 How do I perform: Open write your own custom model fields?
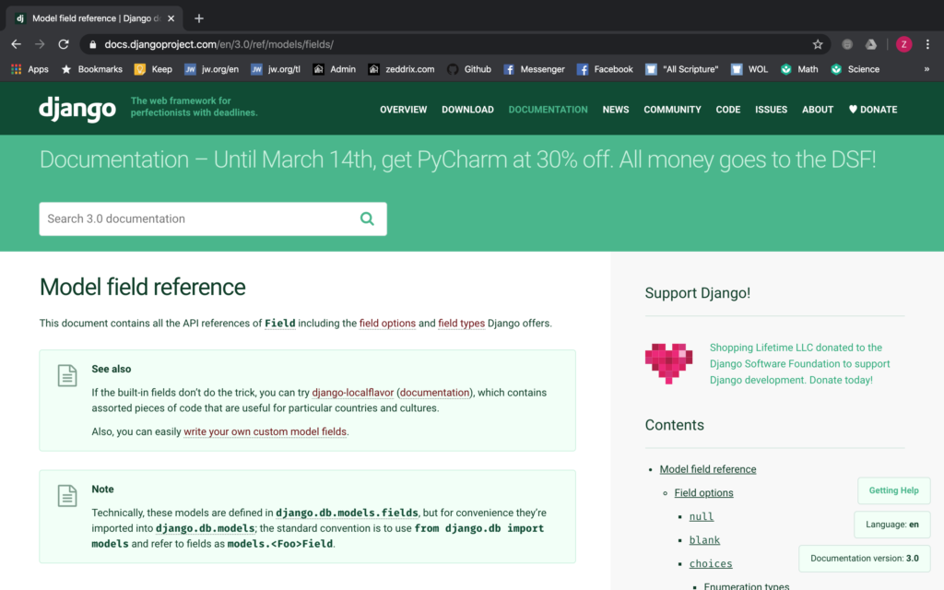pyautogui.click(x=265, y=431)
